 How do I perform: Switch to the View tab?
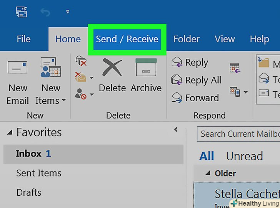225,39
